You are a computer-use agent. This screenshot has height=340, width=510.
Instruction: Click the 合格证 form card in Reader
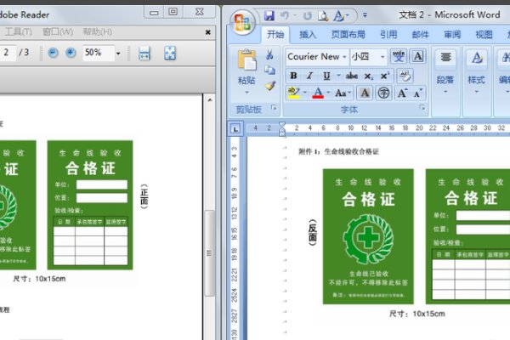[x=90, y=205]
